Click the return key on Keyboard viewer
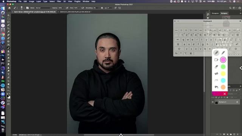 point(237,44)
